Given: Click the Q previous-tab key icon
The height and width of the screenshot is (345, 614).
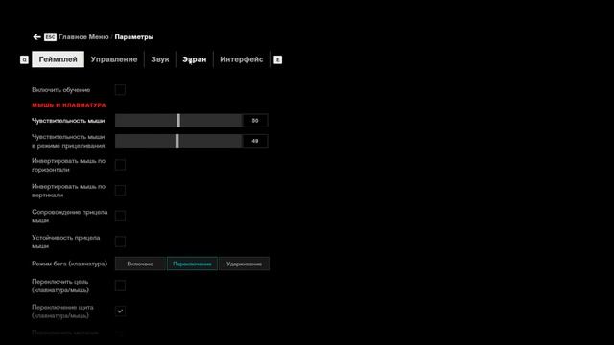Looking at the screenshot, I should [24, 59].
